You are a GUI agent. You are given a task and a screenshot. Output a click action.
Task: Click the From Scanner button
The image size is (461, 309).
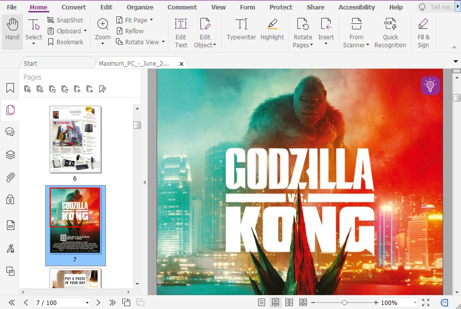coord(356,31)
